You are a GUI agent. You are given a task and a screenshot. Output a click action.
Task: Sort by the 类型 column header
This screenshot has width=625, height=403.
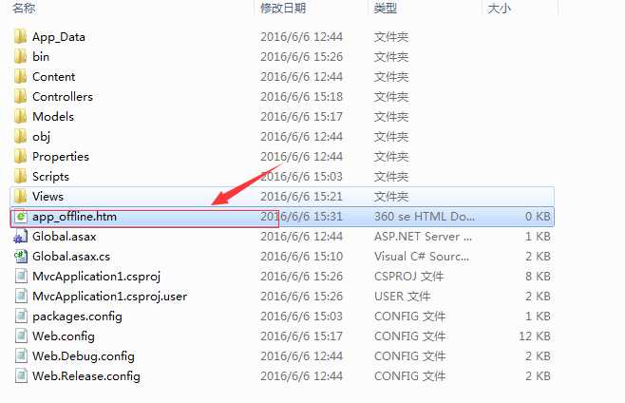[x=385, y=8]
